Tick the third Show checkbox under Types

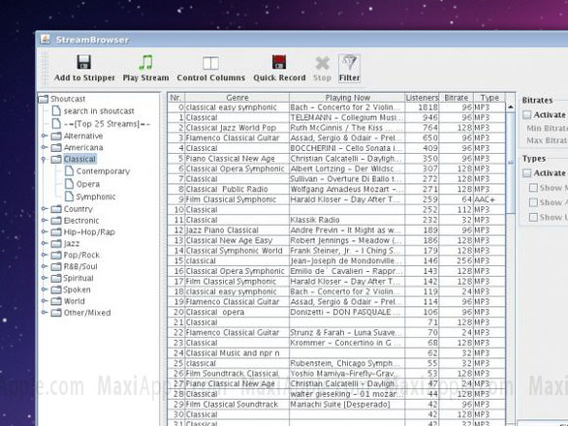pos(533,217)
